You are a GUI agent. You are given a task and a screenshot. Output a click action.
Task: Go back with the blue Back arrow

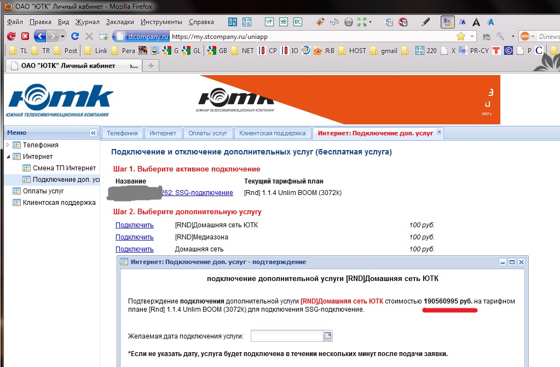click(40, 36)
